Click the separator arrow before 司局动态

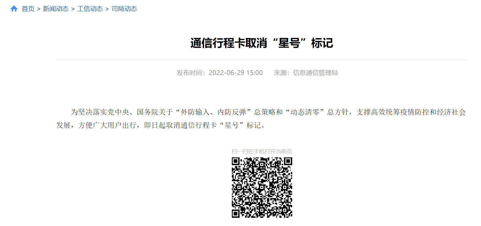click(x=107, y=9)
